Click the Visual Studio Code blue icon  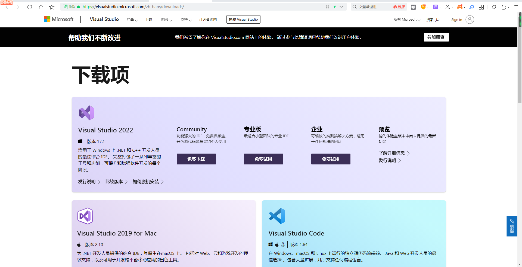[277, 216]
